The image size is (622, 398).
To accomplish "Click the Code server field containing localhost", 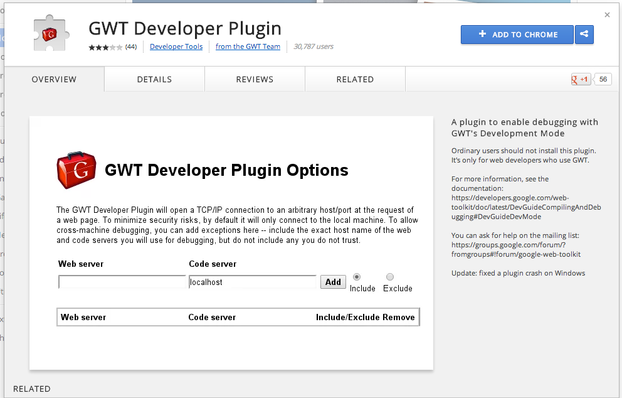I will pos(253,282).
